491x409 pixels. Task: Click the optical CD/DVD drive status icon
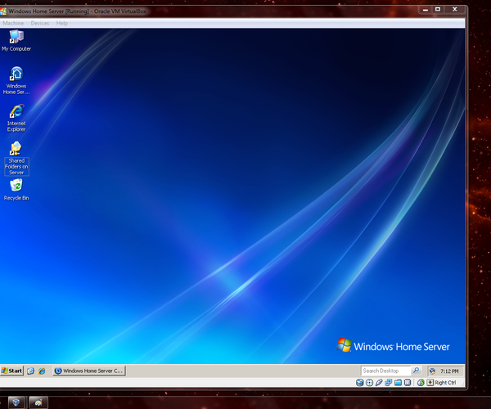370,382
